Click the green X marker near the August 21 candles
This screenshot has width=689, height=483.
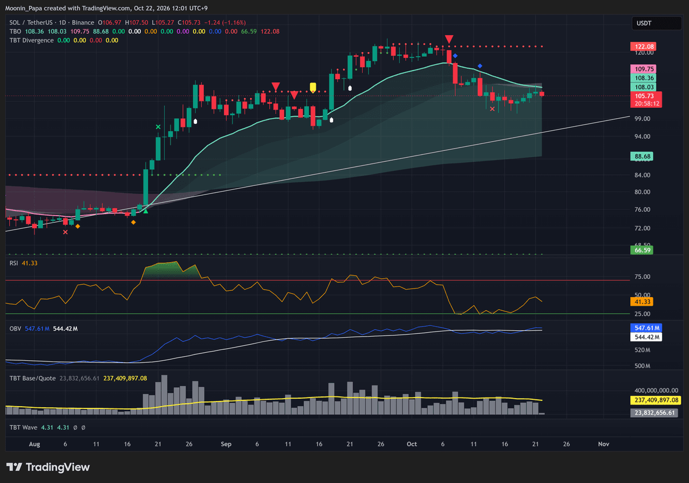pos(158,127)
